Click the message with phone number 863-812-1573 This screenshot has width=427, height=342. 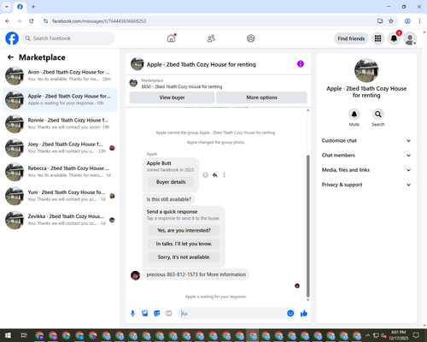click(196, 274)
